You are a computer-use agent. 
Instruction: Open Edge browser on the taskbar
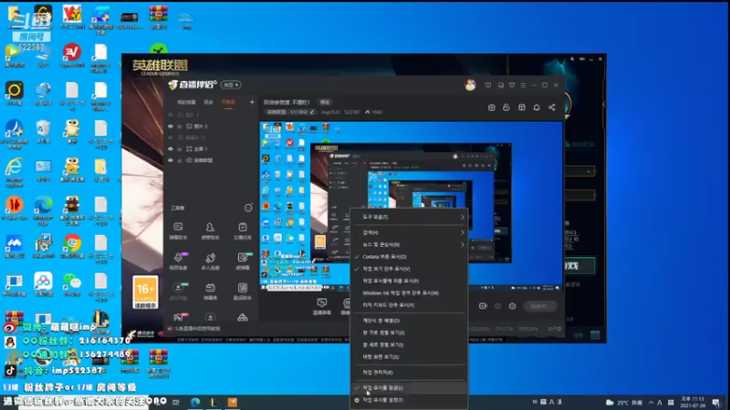[x=195, y=402]
